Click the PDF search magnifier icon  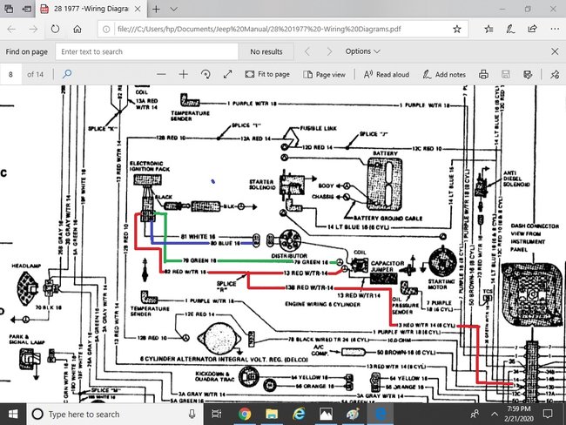click(67, 74)
